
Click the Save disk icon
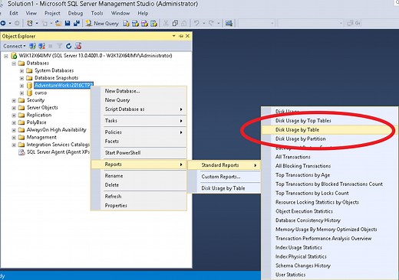click(x=68, y=24)
